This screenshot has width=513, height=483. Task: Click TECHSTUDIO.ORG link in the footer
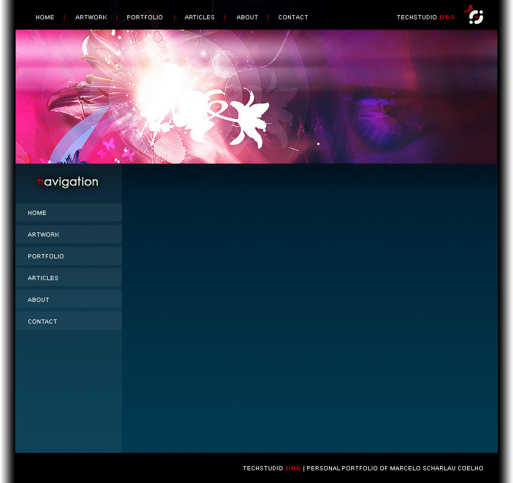(x=272, y=469)
